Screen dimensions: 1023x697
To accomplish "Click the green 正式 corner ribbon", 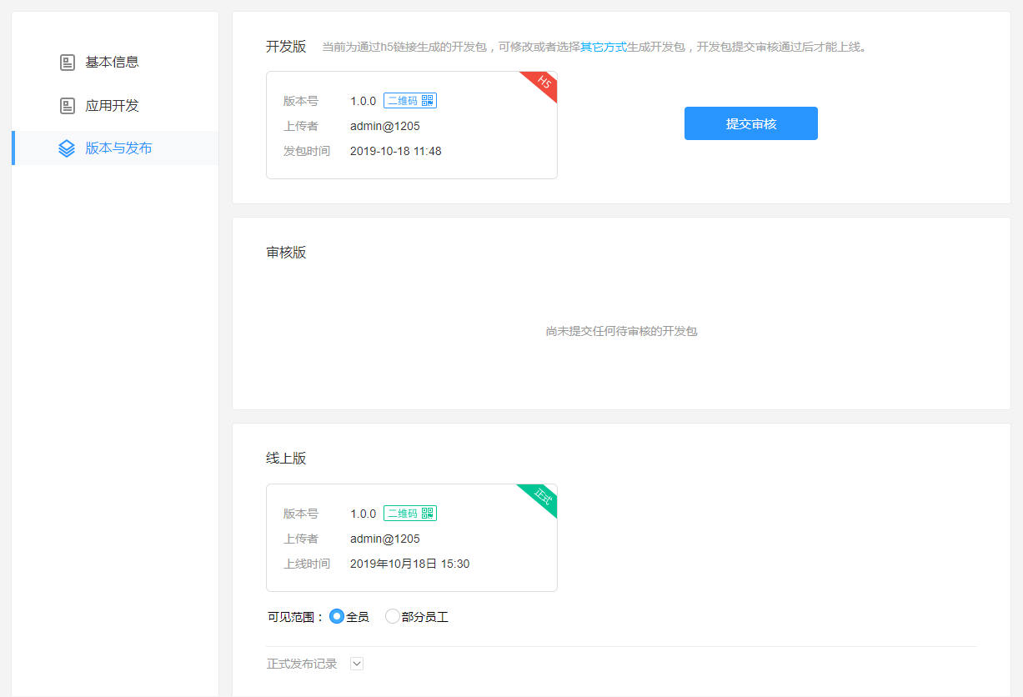I will click(x=543, y=496).
